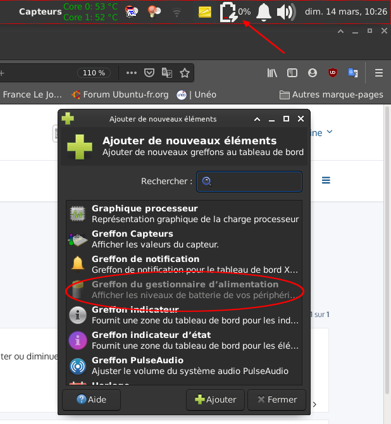The height and width of the screenshot is (424, 391).
Task: Click the Capteurs sensor readings in the panel
Action: click(x=68, y=12)
